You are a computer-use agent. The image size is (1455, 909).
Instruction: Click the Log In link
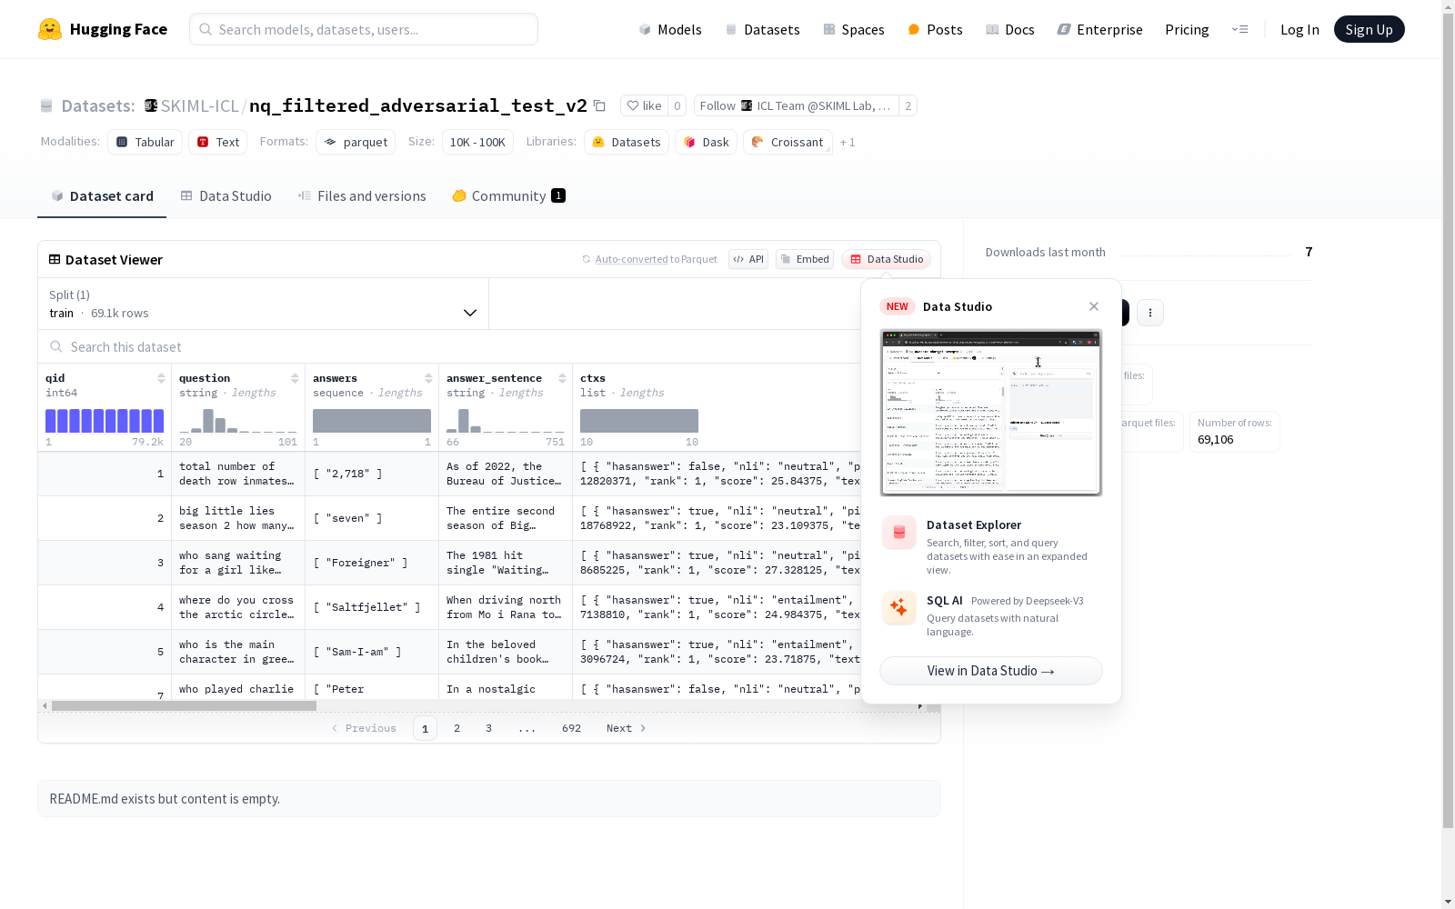(x=1299, y=29)
